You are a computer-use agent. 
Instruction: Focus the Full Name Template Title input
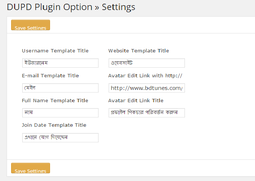coord(60,113)
